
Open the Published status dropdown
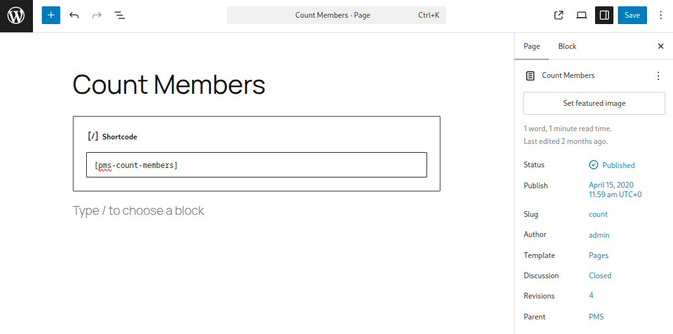point(612,165)
